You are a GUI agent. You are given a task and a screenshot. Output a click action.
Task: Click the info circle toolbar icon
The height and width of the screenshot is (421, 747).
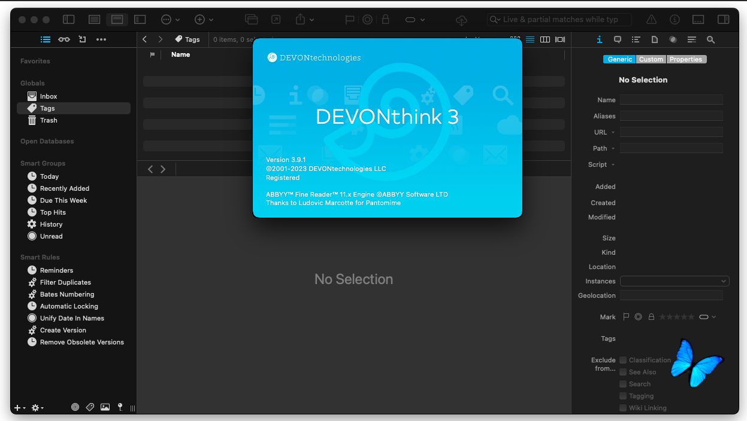click(x=675, y=20)
